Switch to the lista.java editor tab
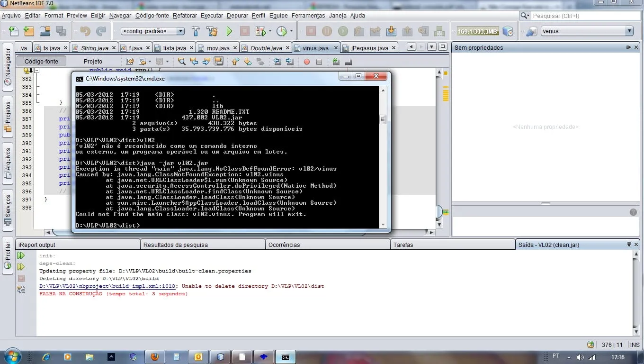 174,48
